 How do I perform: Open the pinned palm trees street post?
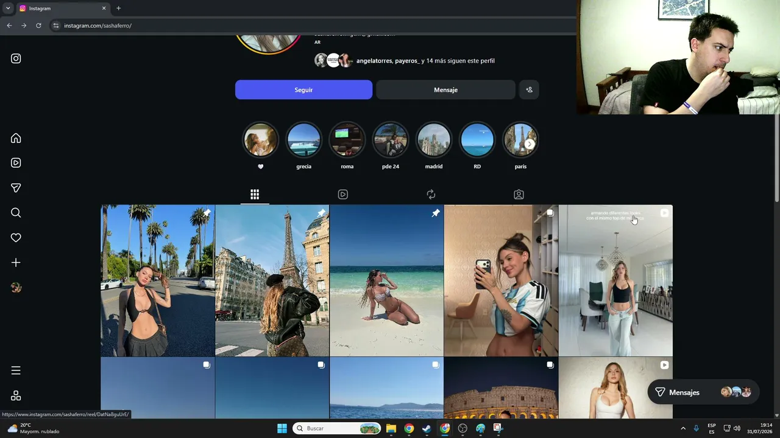[157, 280]
